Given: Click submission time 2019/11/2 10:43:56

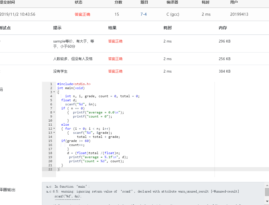Looking at the screenshot, I should click(18, 14).
